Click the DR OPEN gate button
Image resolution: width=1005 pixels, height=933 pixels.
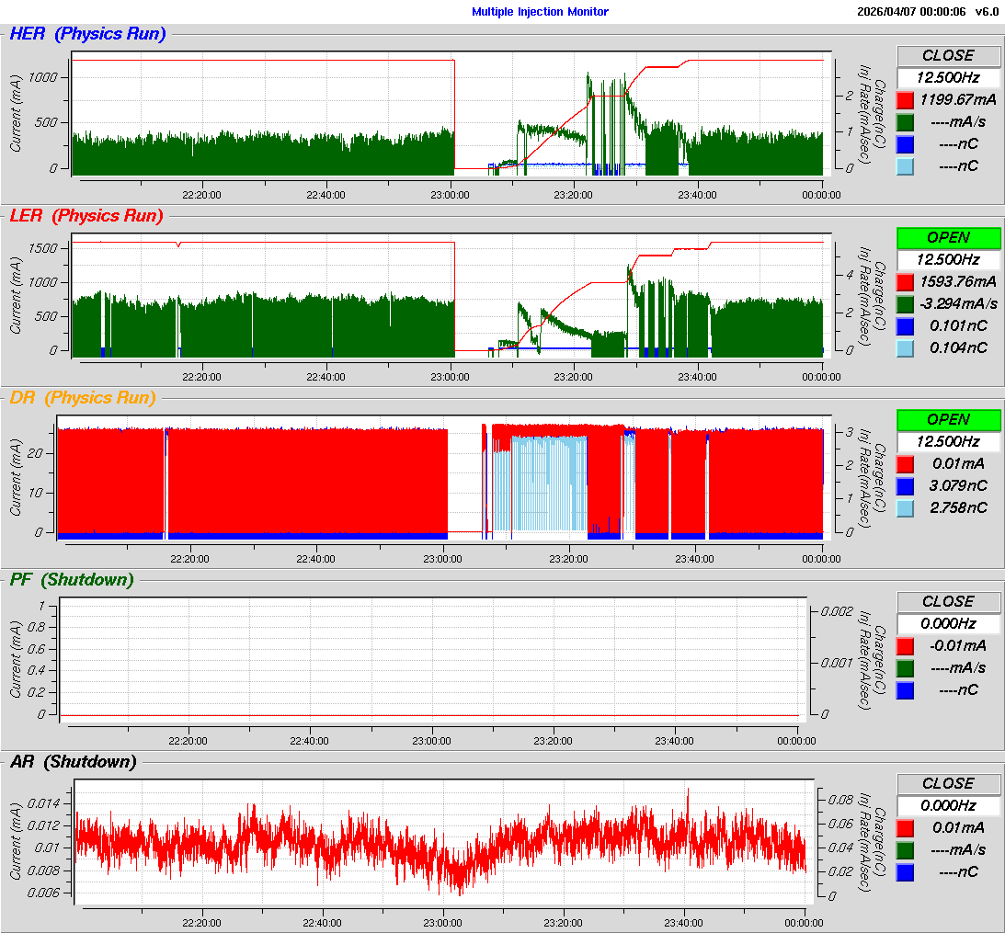(948, 420)
